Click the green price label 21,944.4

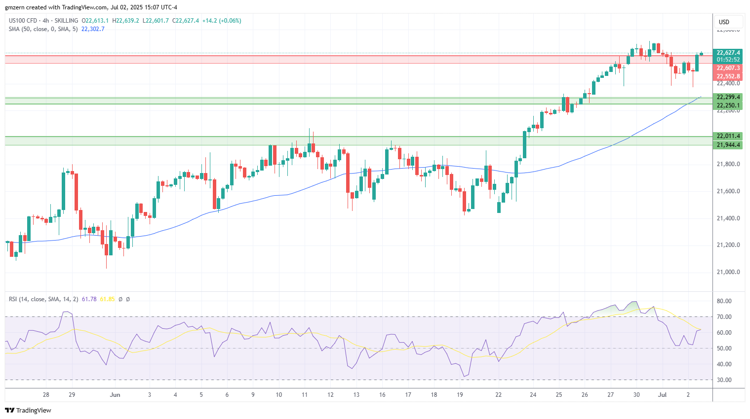[728, 145]
